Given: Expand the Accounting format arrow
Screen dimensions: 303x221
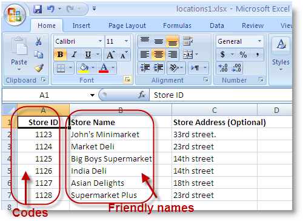Looking at the screenshot, I should tap(232, 55).
